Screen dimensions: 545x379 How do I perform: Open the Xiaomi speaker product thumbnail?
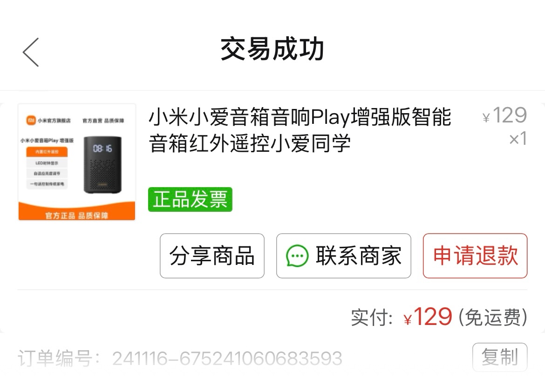click(77, 162)
